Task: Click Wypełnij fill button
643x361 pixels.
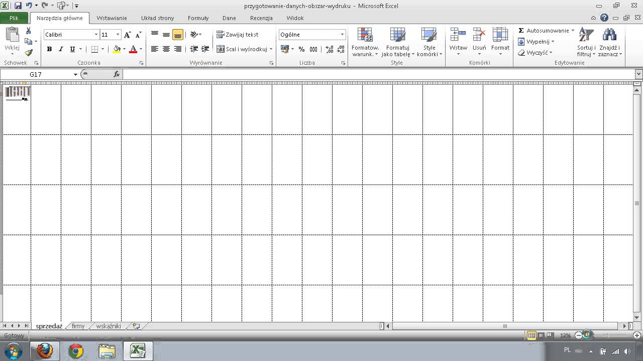Action: [536, 42]
